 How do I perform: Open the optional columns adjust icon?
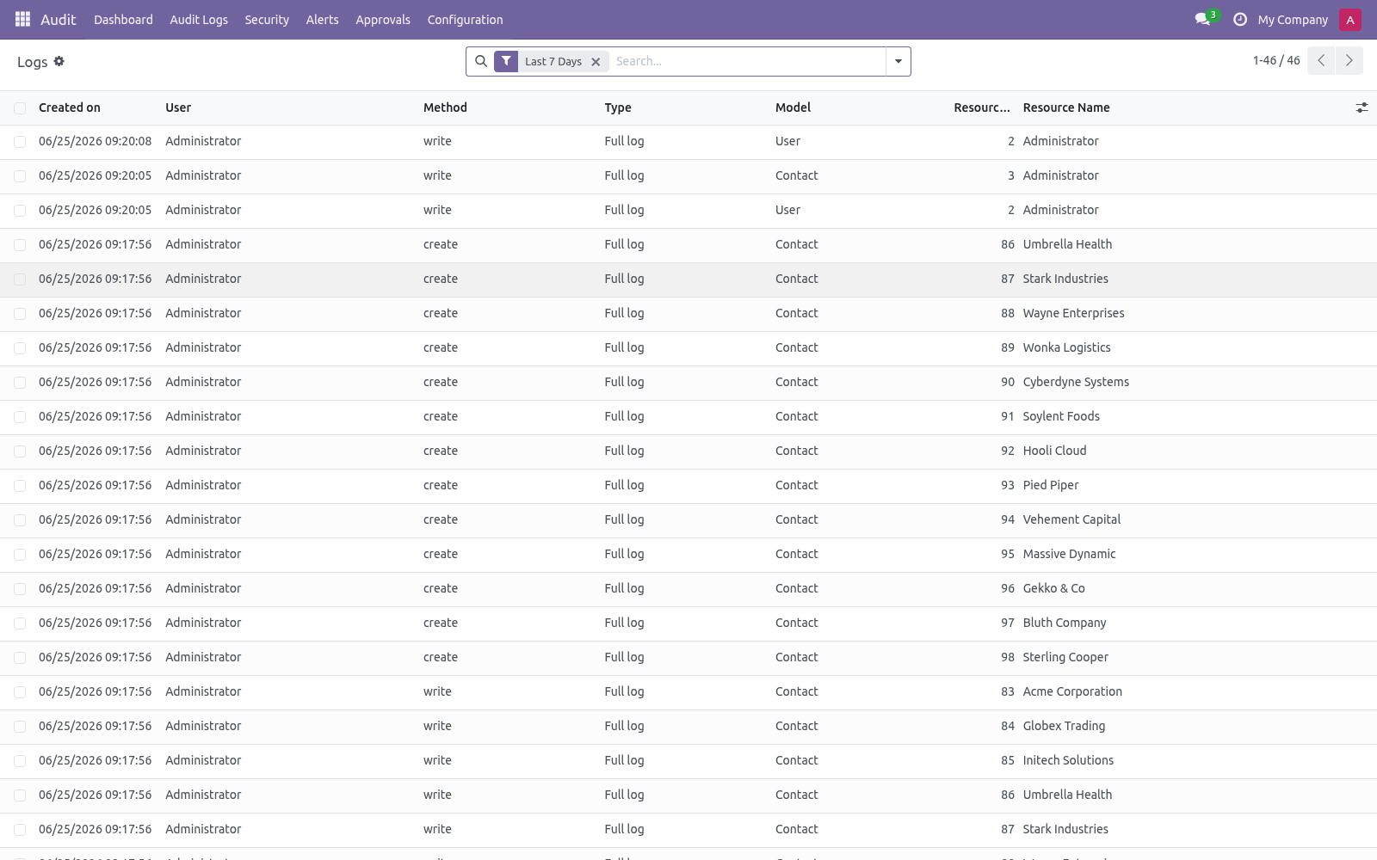[1362, 107]
